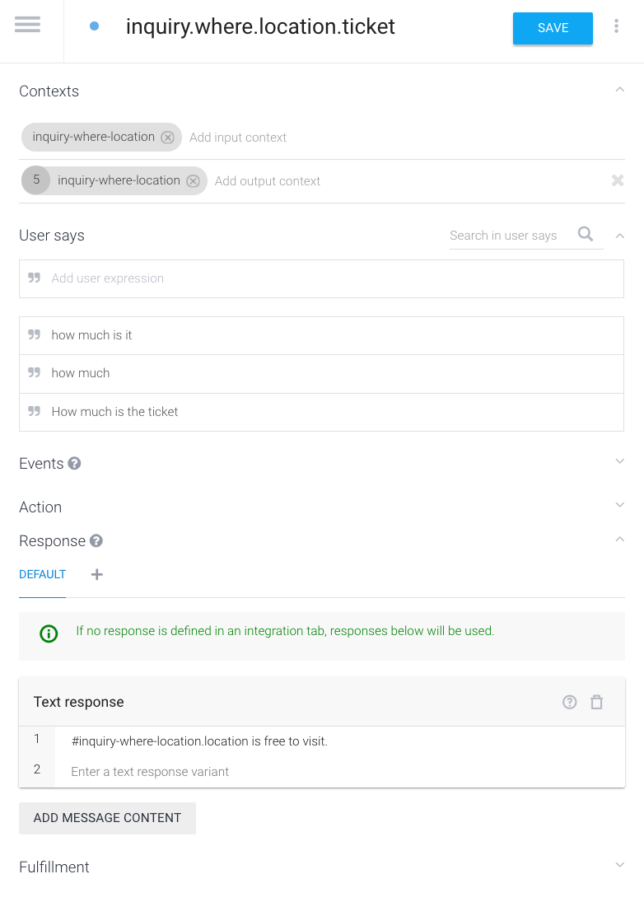Image resolution: width=644 pixels, height=902 pixels.
Task: Open the Response help tooltip icon
Action: click(x=96, y=540)
